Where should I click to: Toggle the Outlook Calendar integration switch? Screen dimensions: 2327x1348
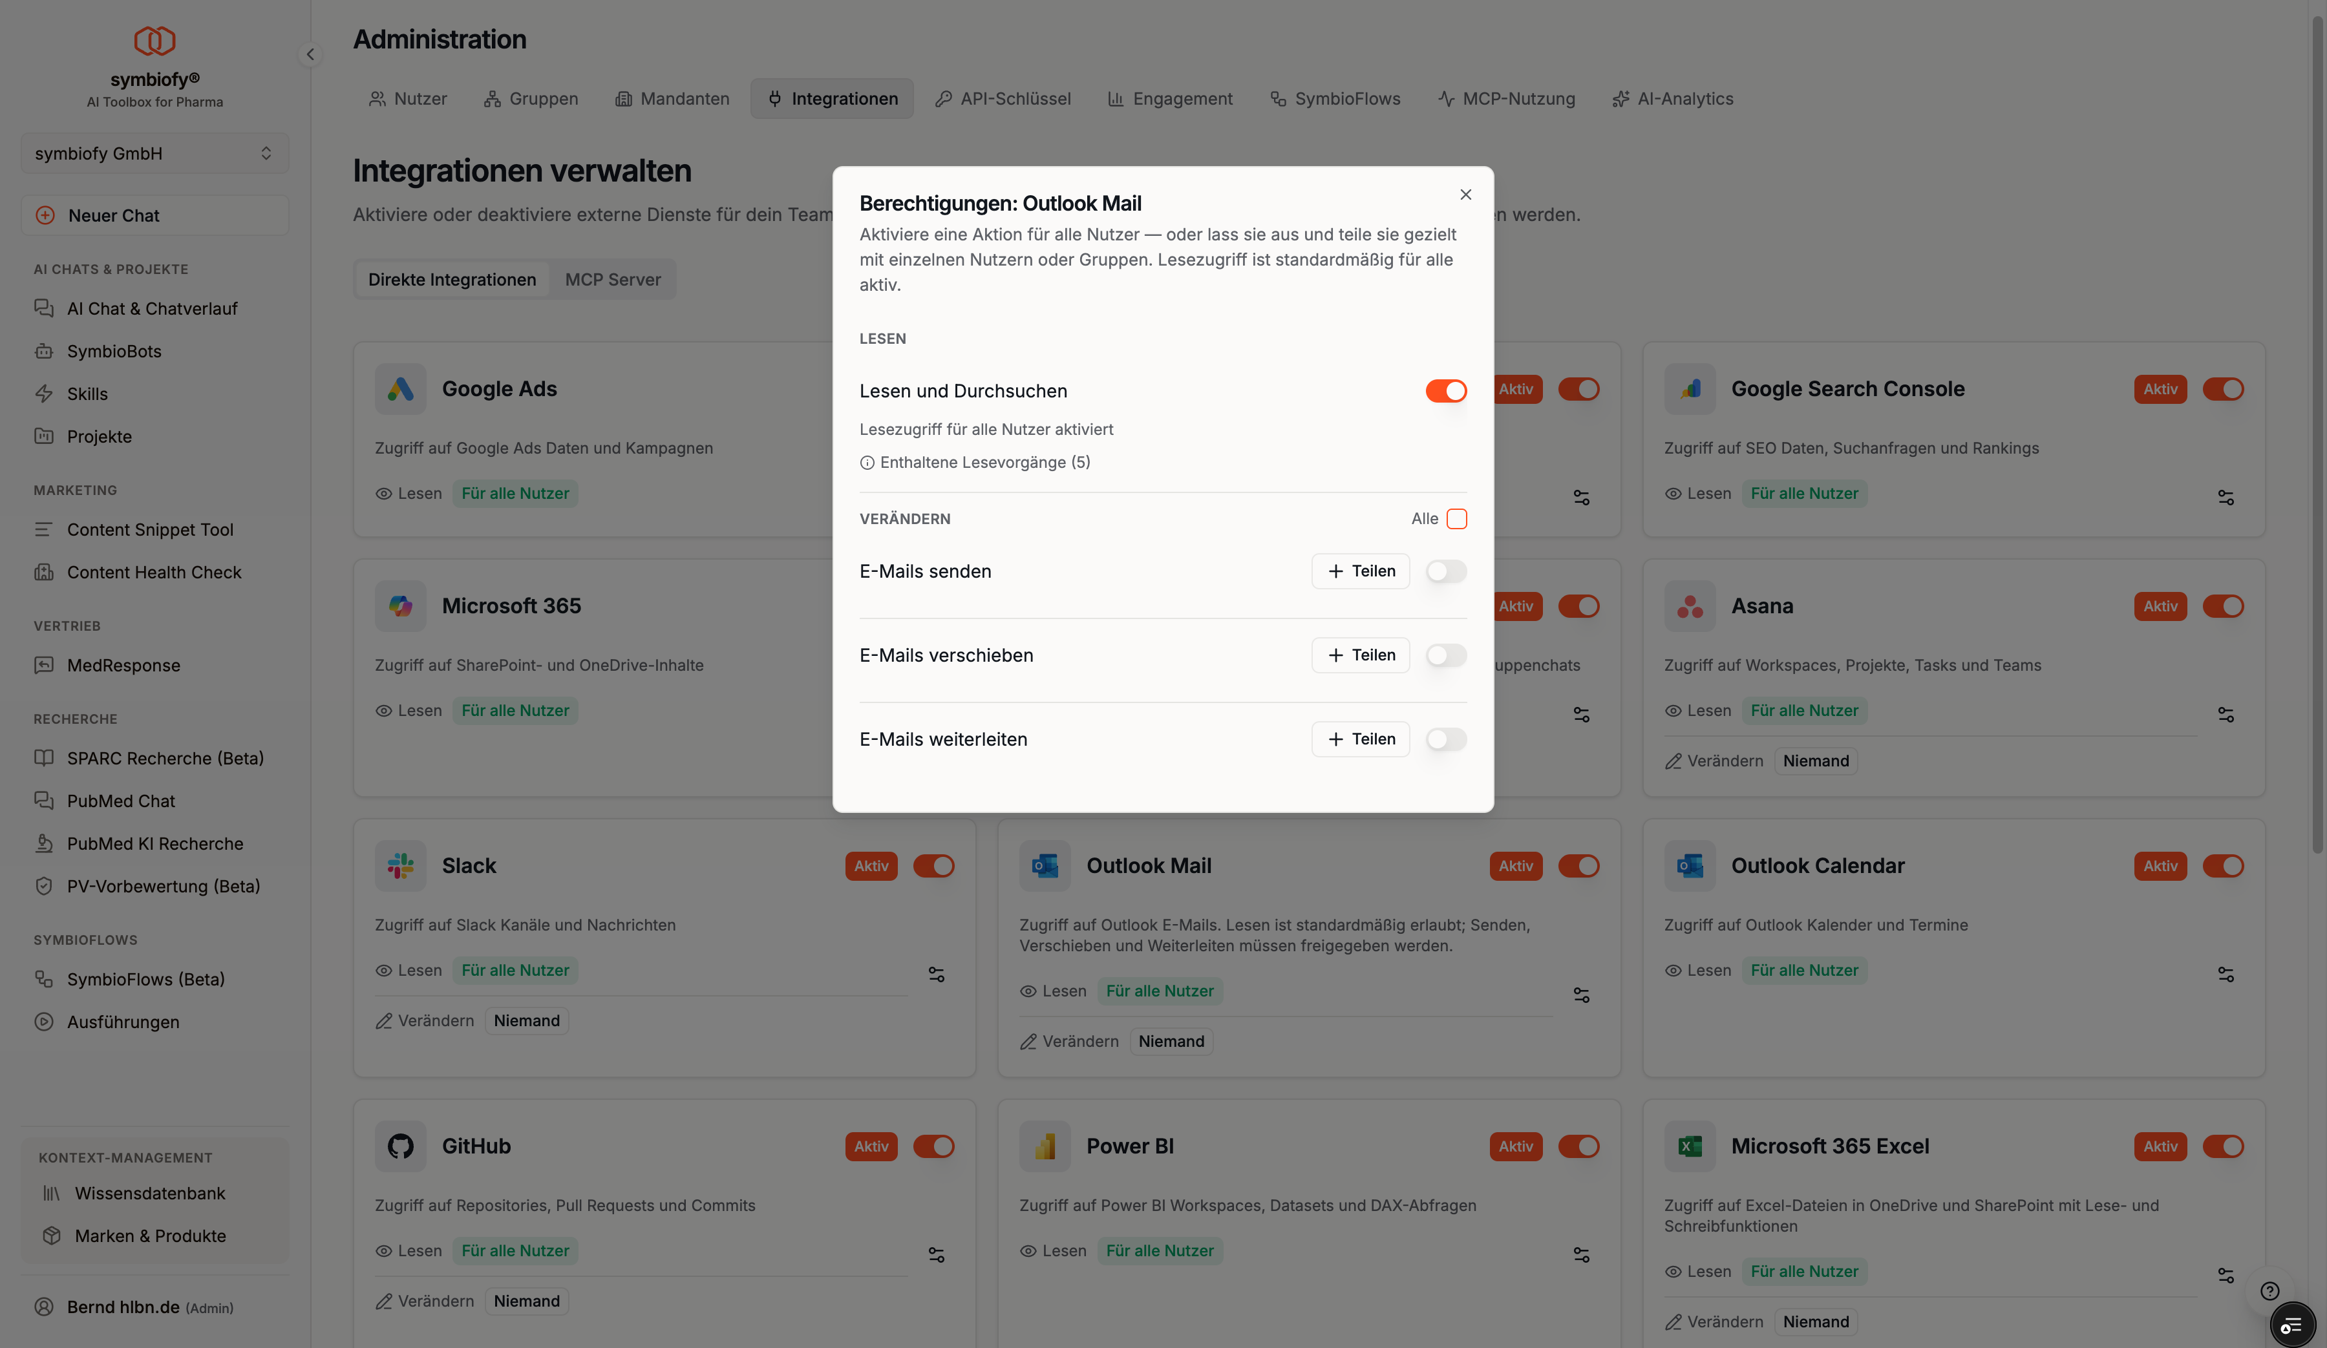(x=2223, y=865)
